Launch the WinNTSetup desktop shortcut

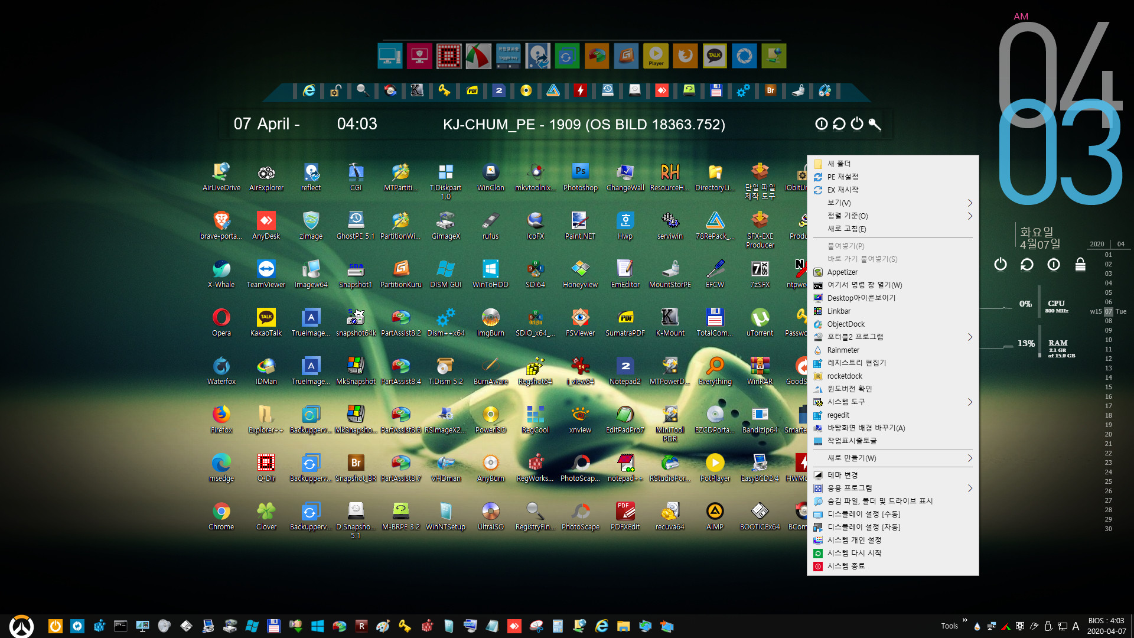tap(445, 516)
